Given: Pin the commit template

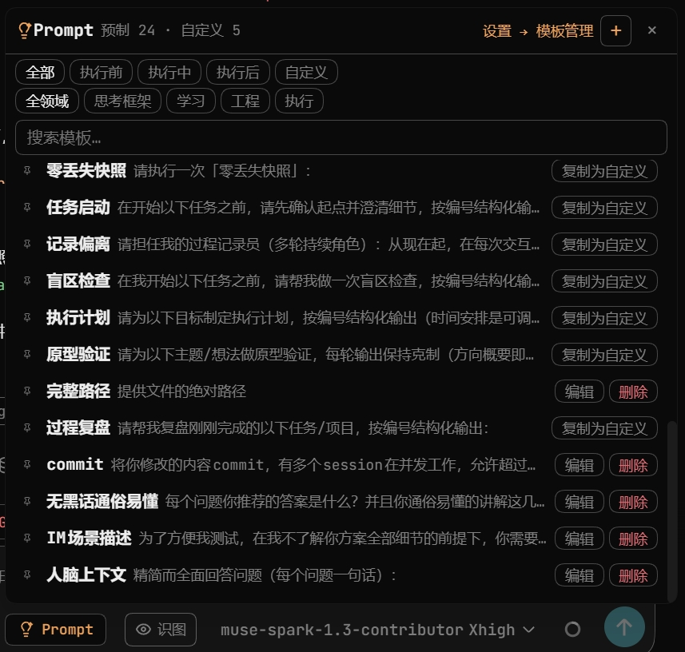Looking at the screenshot, I should [27, 464].
